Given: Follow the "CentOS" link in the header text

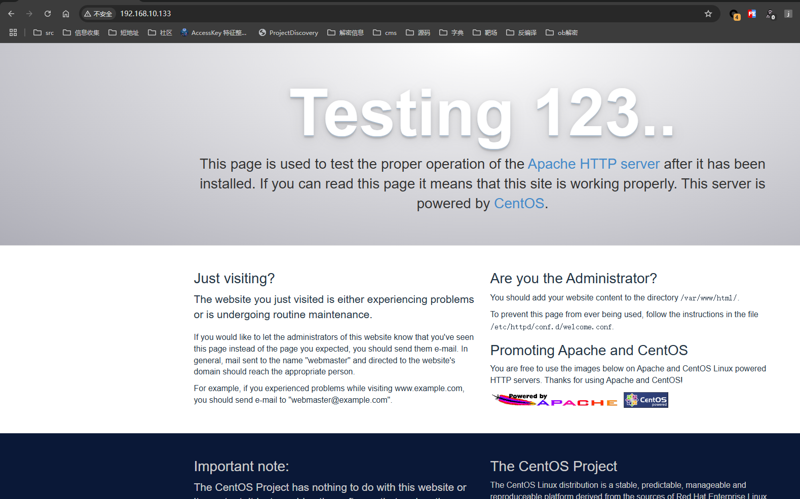Looking at the screenshot, I should (519, 204).
